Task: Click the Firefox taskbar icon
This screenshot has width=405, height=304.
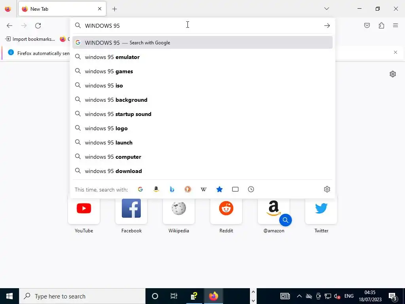Action: 214,296
